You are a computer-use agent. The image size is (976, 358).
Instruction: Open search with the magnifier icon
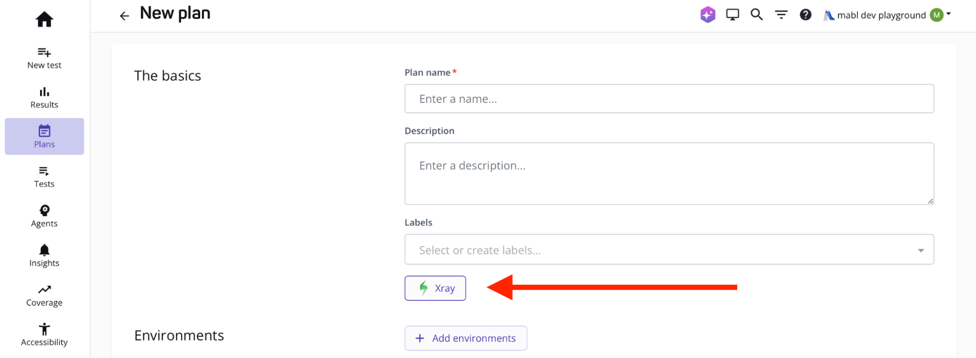coord(757,15)
